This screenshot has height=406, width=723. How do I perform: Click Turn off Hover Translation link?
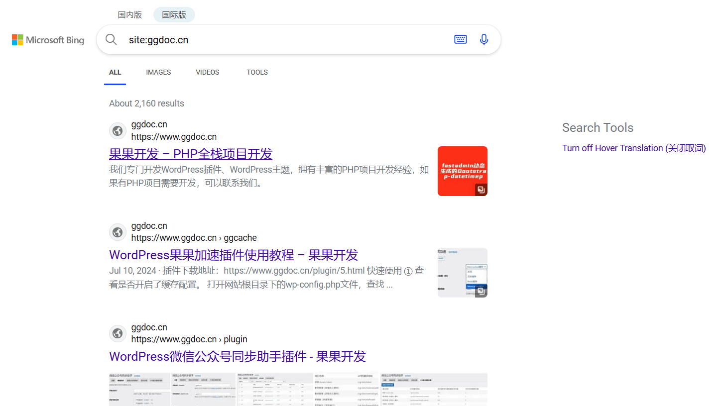pos(634,148)
